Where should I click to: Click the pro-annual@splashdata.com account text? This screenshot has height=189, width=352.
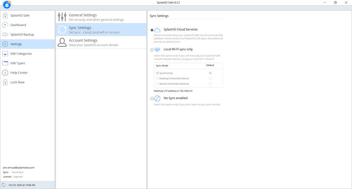pos(19,167)
